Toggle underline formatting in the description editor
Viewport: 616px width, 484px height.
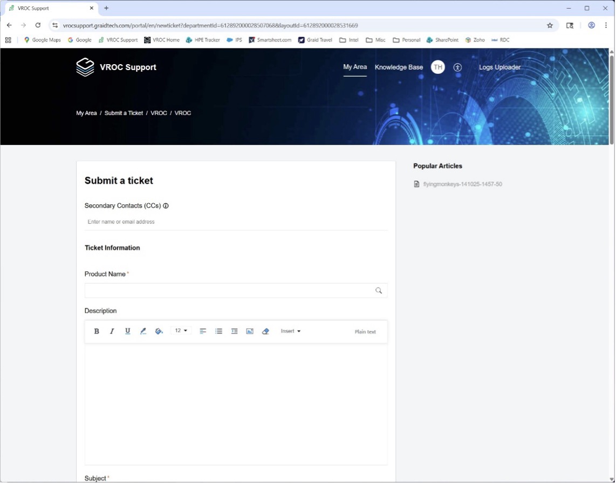128,331
